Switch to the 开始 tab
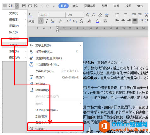 point(64,6)
